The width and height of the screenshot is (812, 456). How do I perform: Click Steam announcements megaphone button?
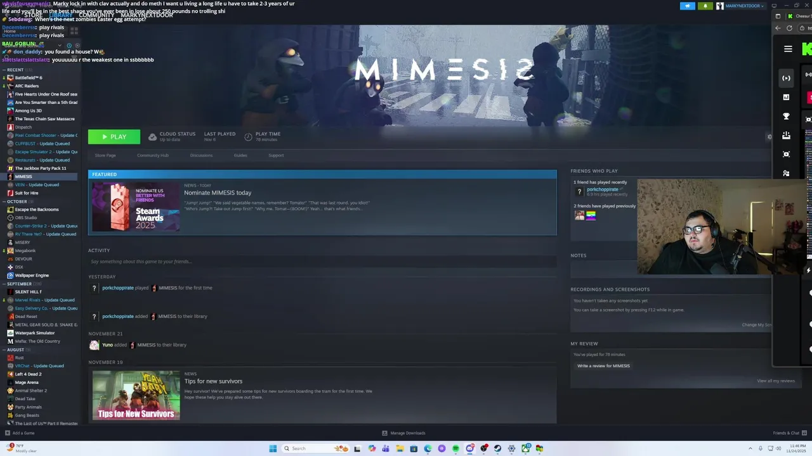pos(688,6)
